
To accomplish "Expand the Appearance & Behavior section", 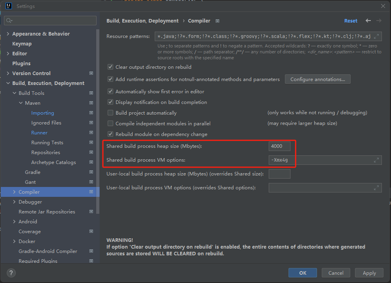I will [8, 34].
